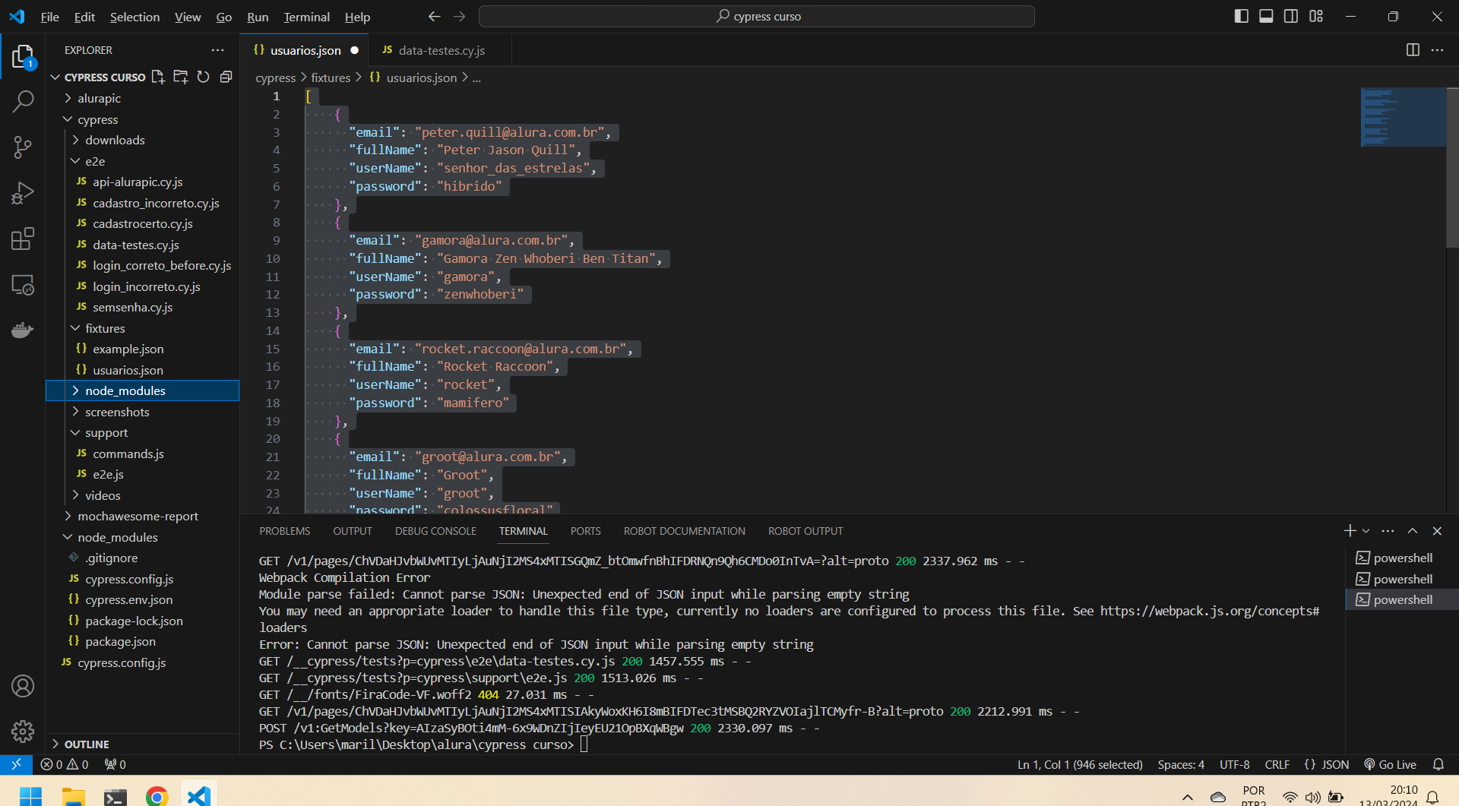Open the File menu

pyautogui.click(x=49, y=17)
